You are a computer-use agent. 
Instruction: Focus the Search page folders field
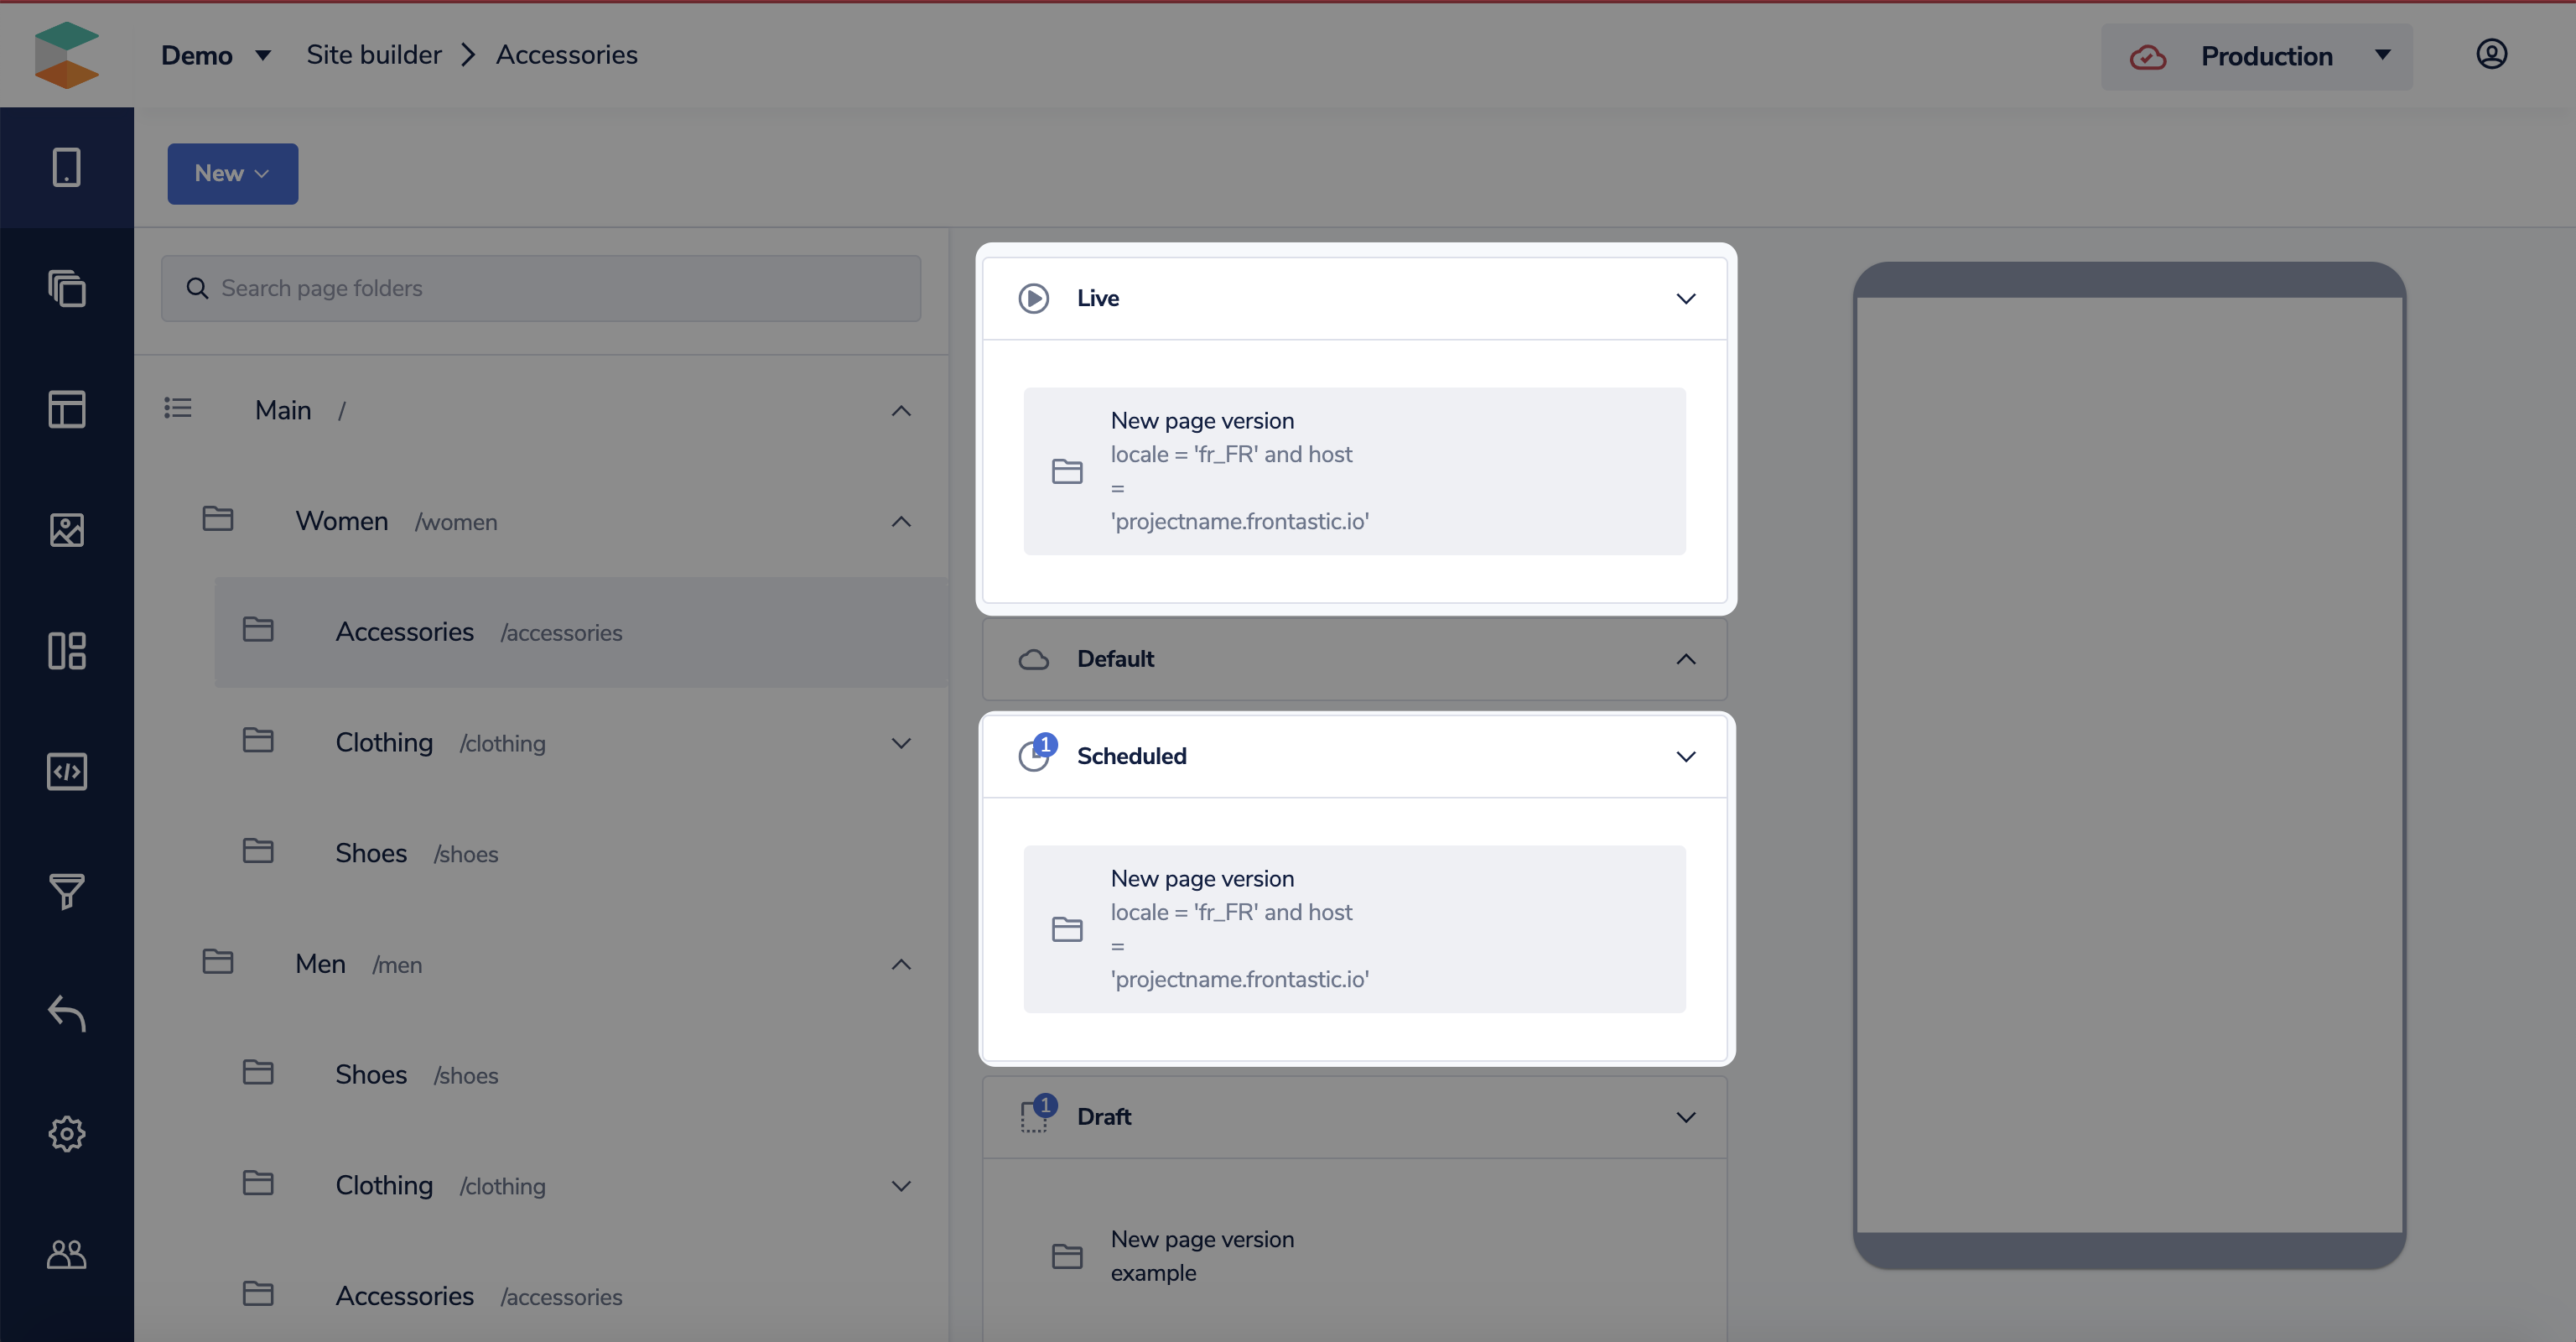pos(540,288)
